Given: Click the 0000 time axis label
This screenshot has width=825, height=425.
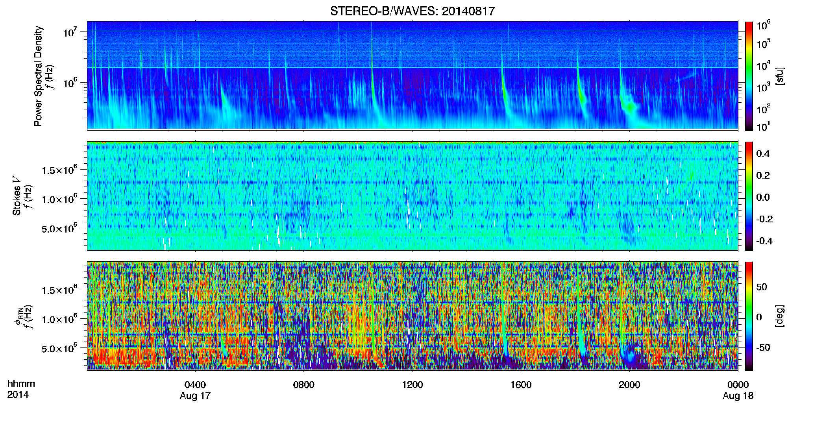Looking at the screenshot, I should tap(738, 384).
